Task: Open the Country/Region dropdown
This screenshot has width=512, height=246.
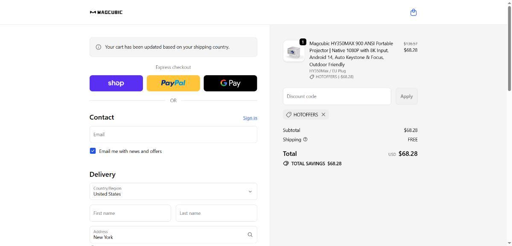Action: (173, 191)
